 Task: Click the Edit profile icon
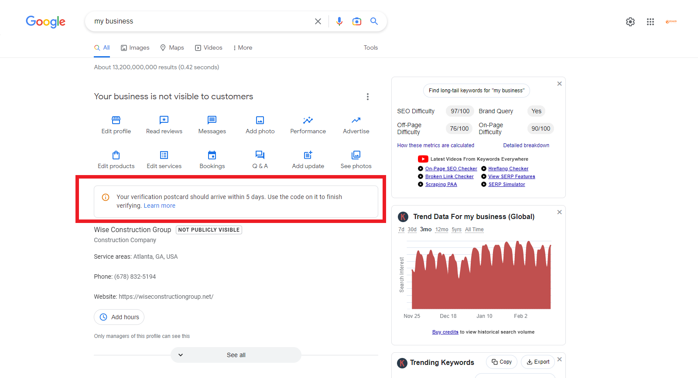tap(116, 120)
